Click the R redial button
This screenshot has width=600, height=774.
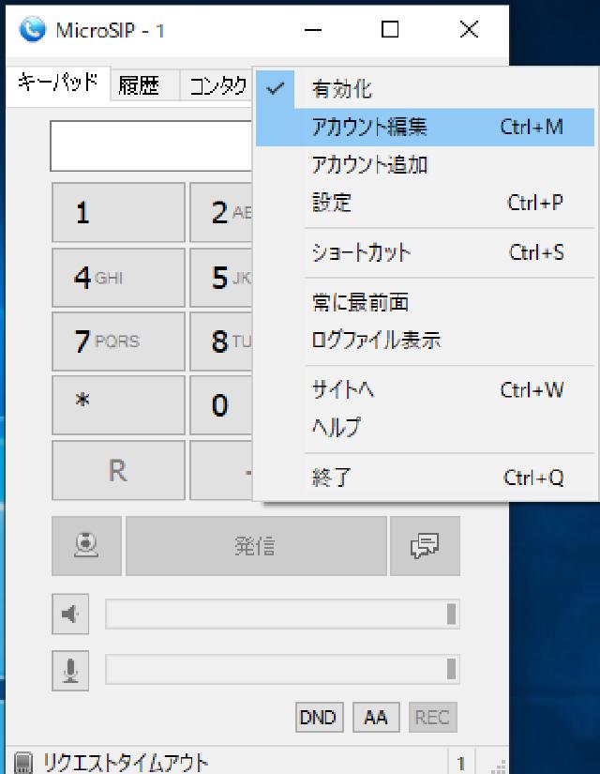(x=118, y=470)
